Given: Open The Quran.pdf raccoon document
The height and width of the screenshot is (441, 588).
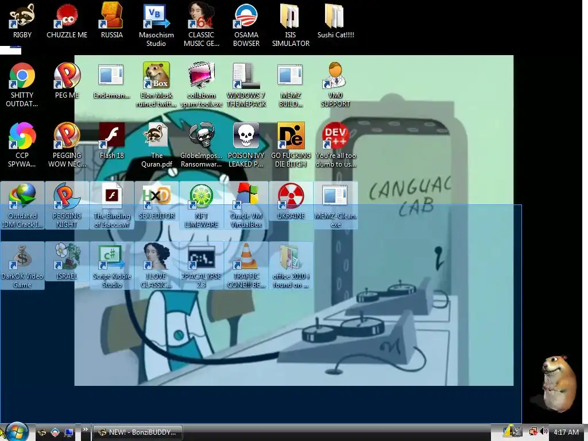Looking at the screenshot, I should [x=156, y=145].
